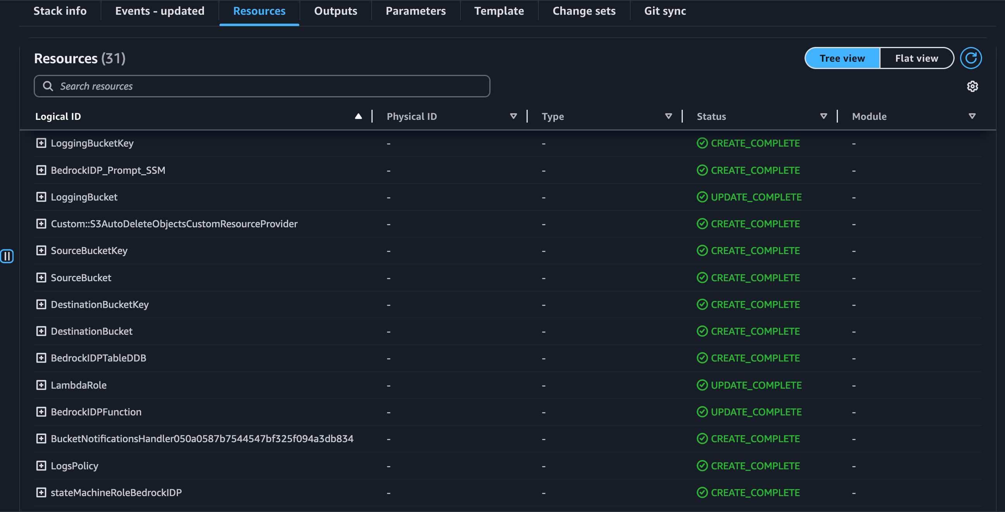
Task: Click Logical ID ascending sort arrow
Action: [358, 116]
